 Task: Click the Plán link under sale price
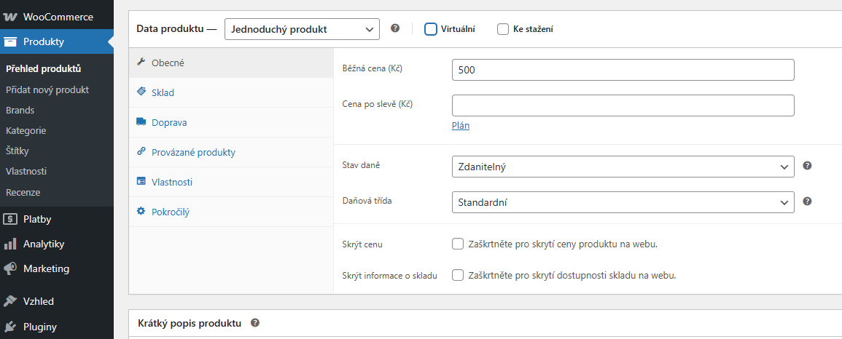point(461,126)
